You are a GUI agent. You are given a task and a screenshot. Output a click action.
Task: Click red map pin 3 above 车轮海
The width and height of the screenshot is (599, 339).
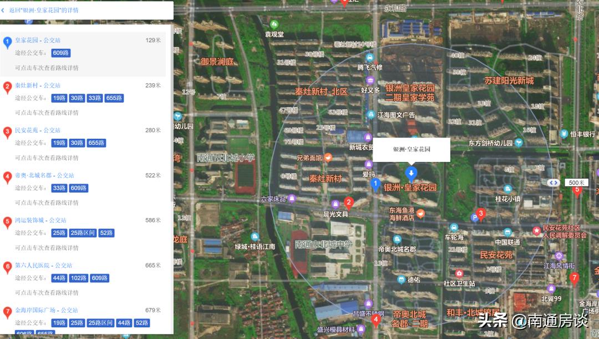click(481, 214)
